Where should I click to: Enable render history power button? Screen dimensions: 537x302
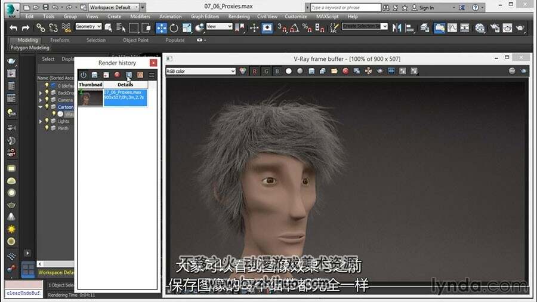tap(84, 75)
